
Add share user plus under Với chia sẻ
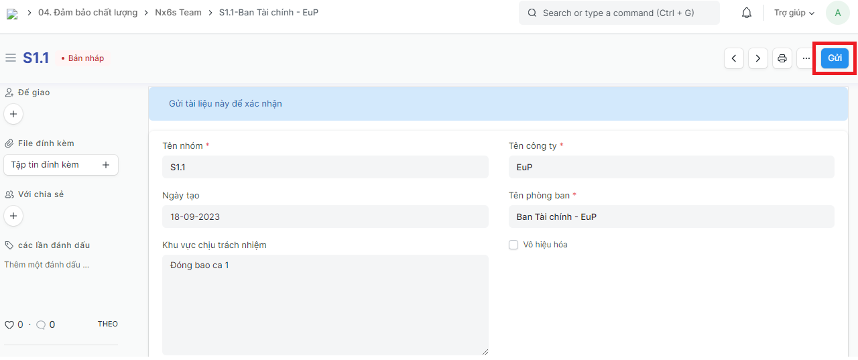pyautogui.click(x=13, y=216)
